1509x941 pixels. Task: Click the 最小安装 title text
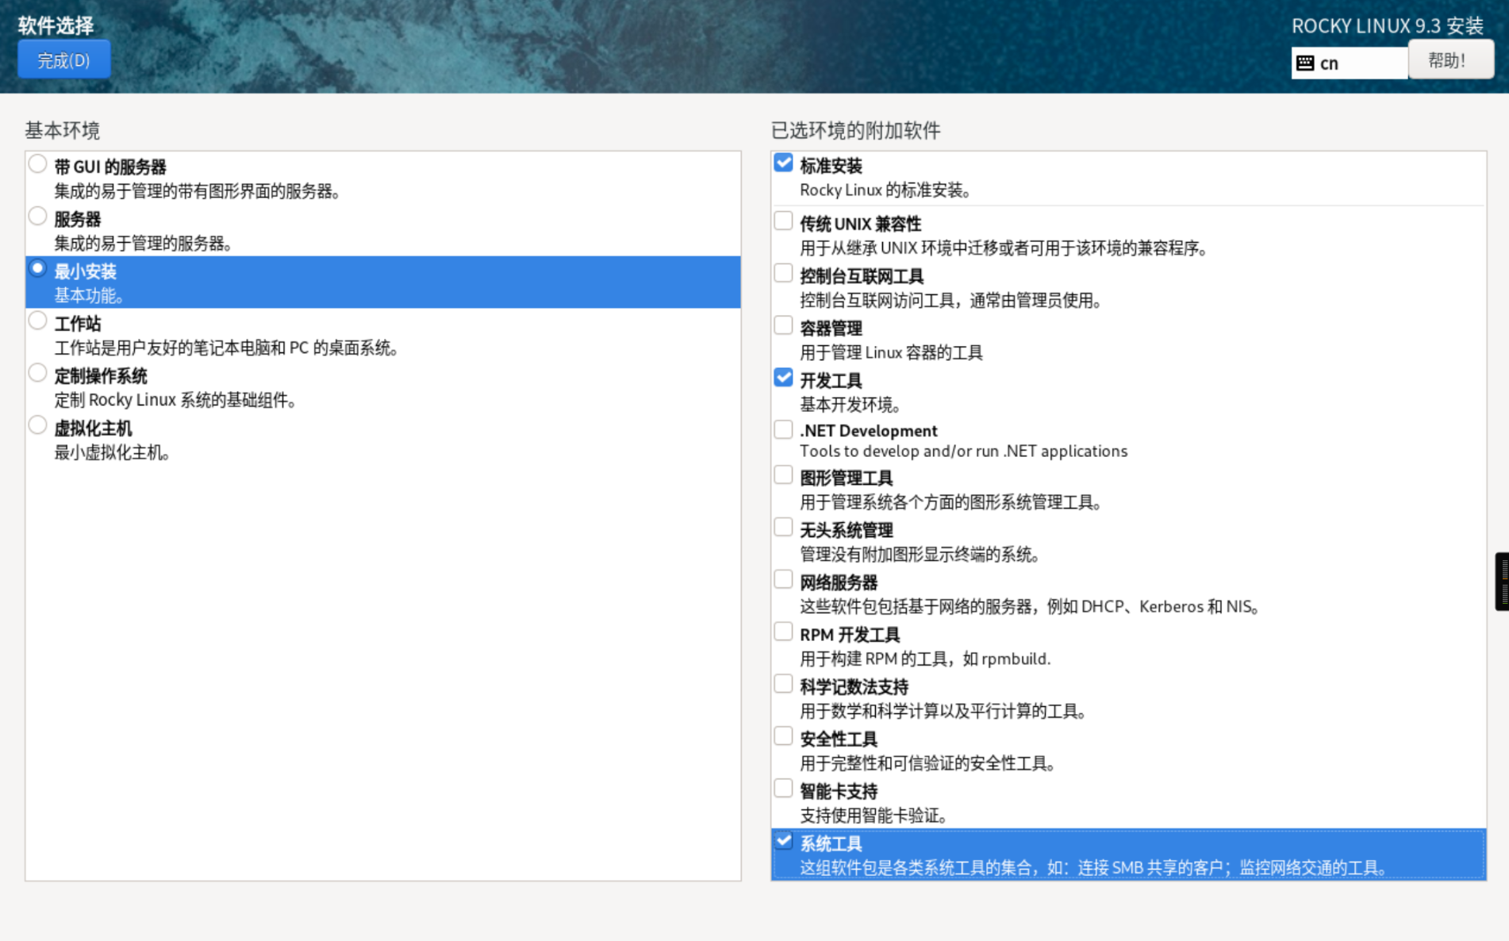tap(85, 272)
